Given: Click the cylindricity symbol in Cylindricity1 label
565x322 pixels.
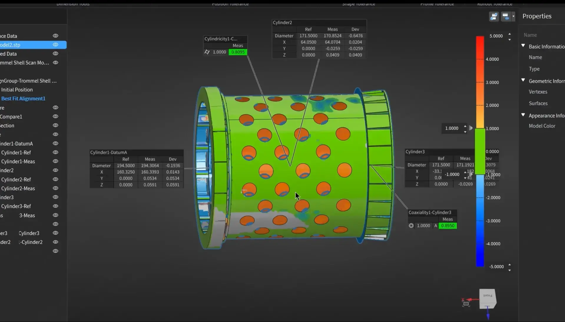Looking at the screenshot, I should tap(207, 52).
